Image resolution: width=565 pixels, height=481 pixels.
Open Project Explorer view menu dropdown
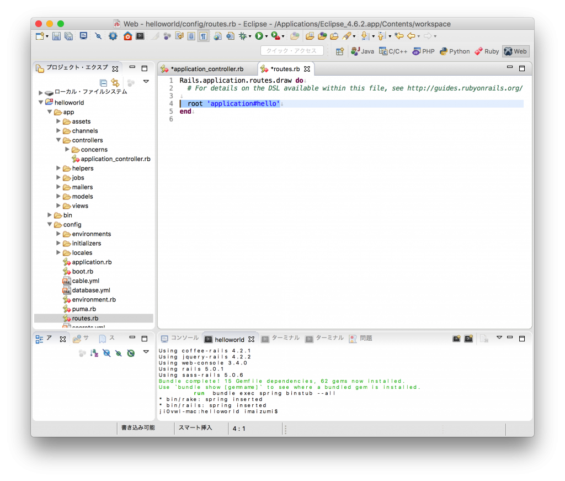click(x=146, y=82)
